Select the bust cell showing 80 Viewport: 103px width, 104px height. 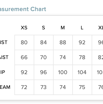(x=24, y=42)
